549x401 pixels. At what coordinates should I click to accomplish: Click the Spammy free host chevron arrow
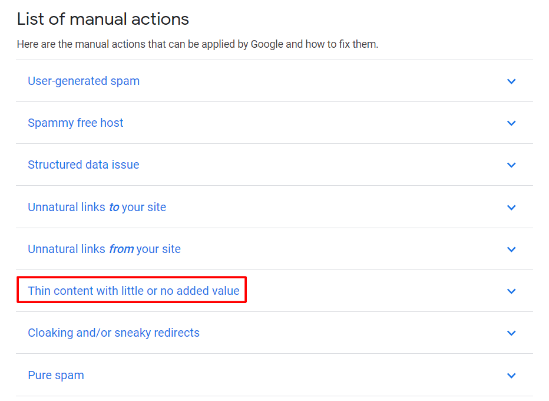tap(511, 123)
